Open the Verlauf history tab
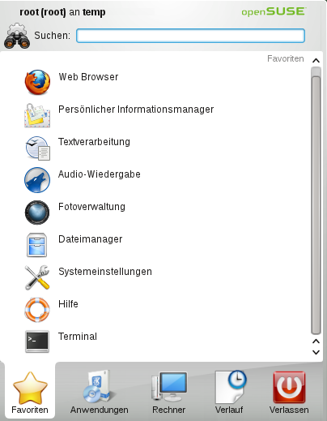The width and height of the screenshot is (327, 421). click(229, 392)
